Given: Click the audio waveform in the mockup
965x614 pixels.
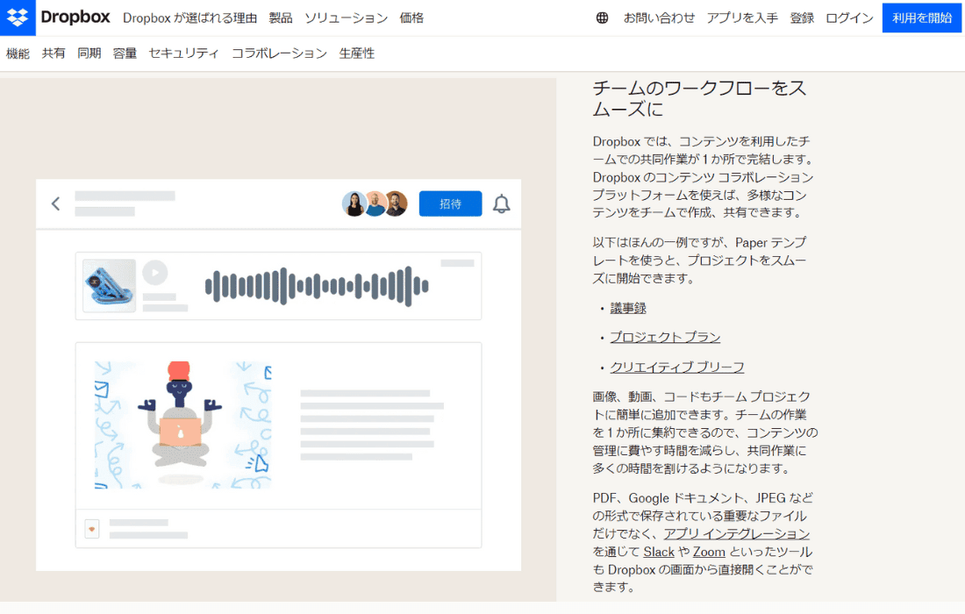Looking at the screenshot, I should tap(317, 286).
